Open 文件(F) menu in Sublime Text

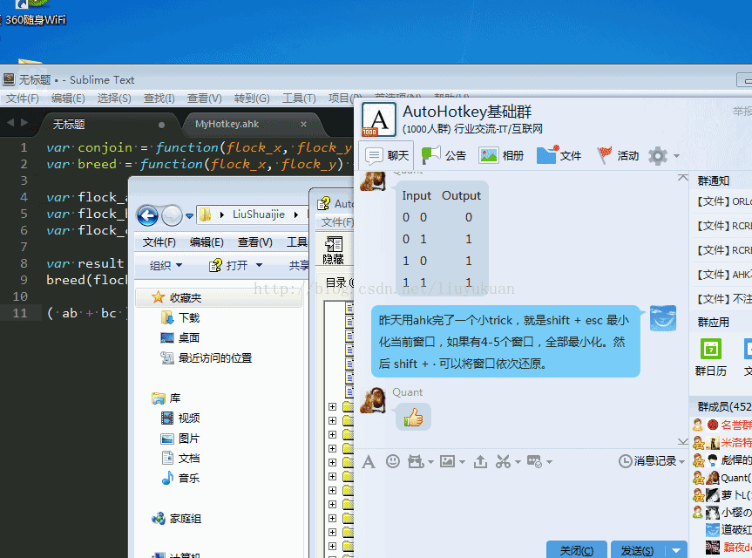coord(22,99)
